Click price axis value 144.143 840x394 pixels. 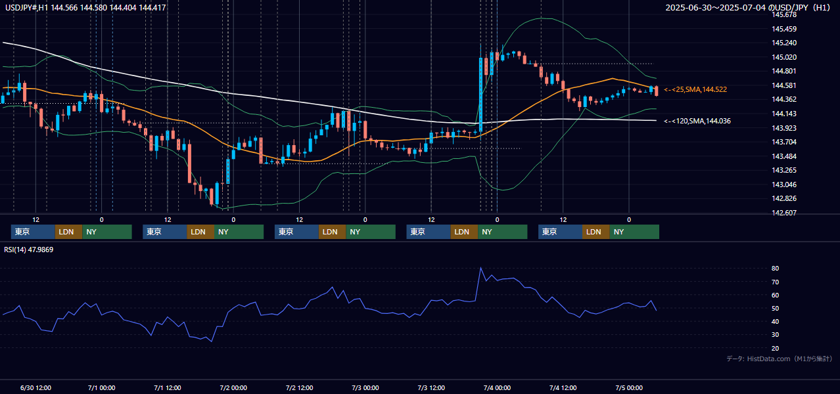click(784, 114)
